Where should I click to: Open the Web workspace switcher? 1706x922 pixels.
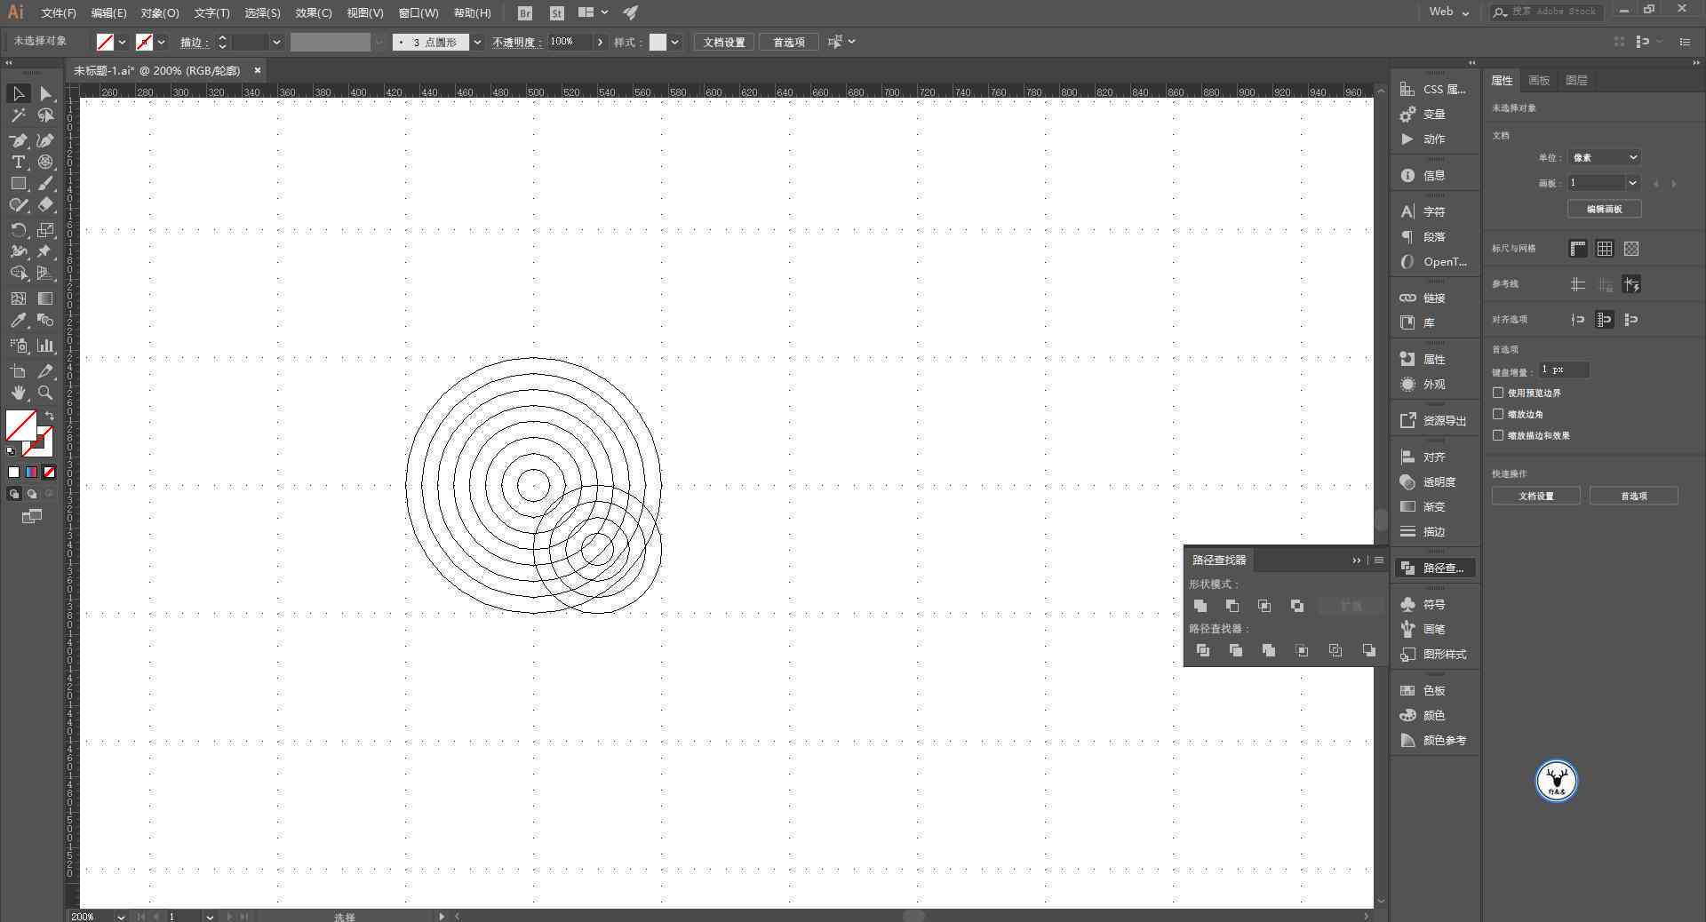[x=1448, y=12]
